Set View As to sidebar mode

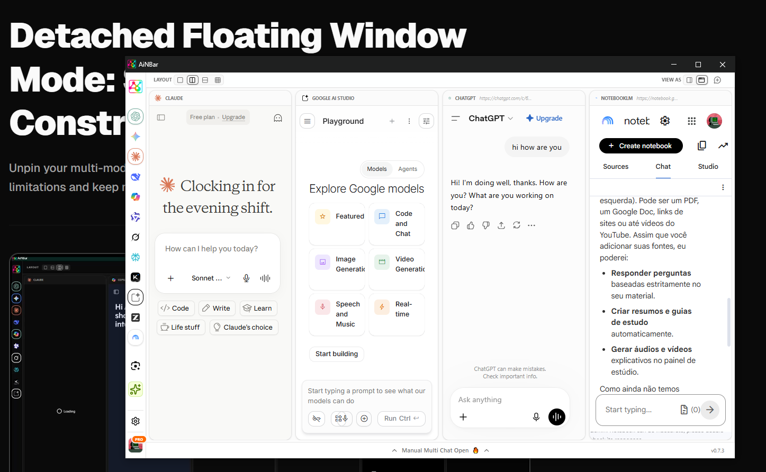pos(689,80)
